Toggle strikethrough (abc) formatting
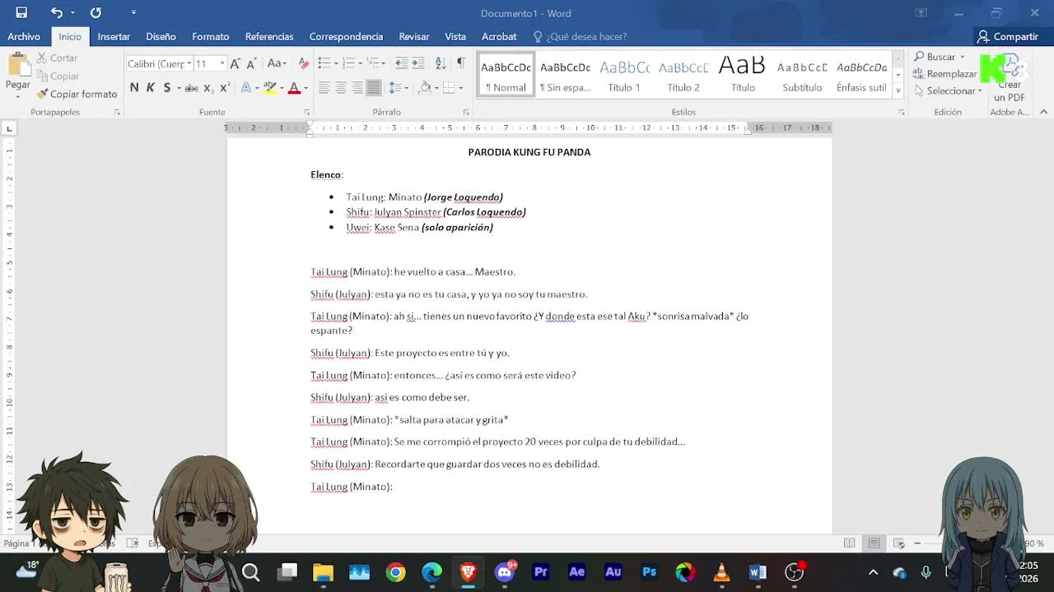1054x592 pixels. pyautogui.click(x=191, y=88)
